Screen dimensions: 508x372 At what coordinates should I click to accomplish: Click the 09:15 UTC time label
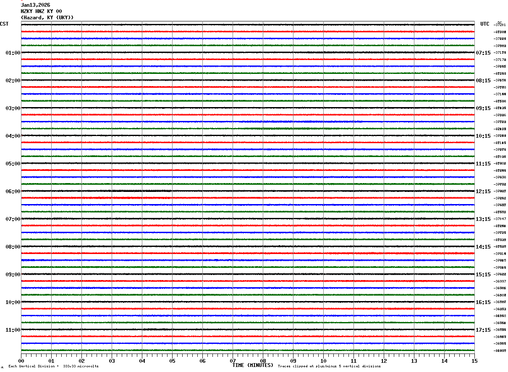point(483,108)
